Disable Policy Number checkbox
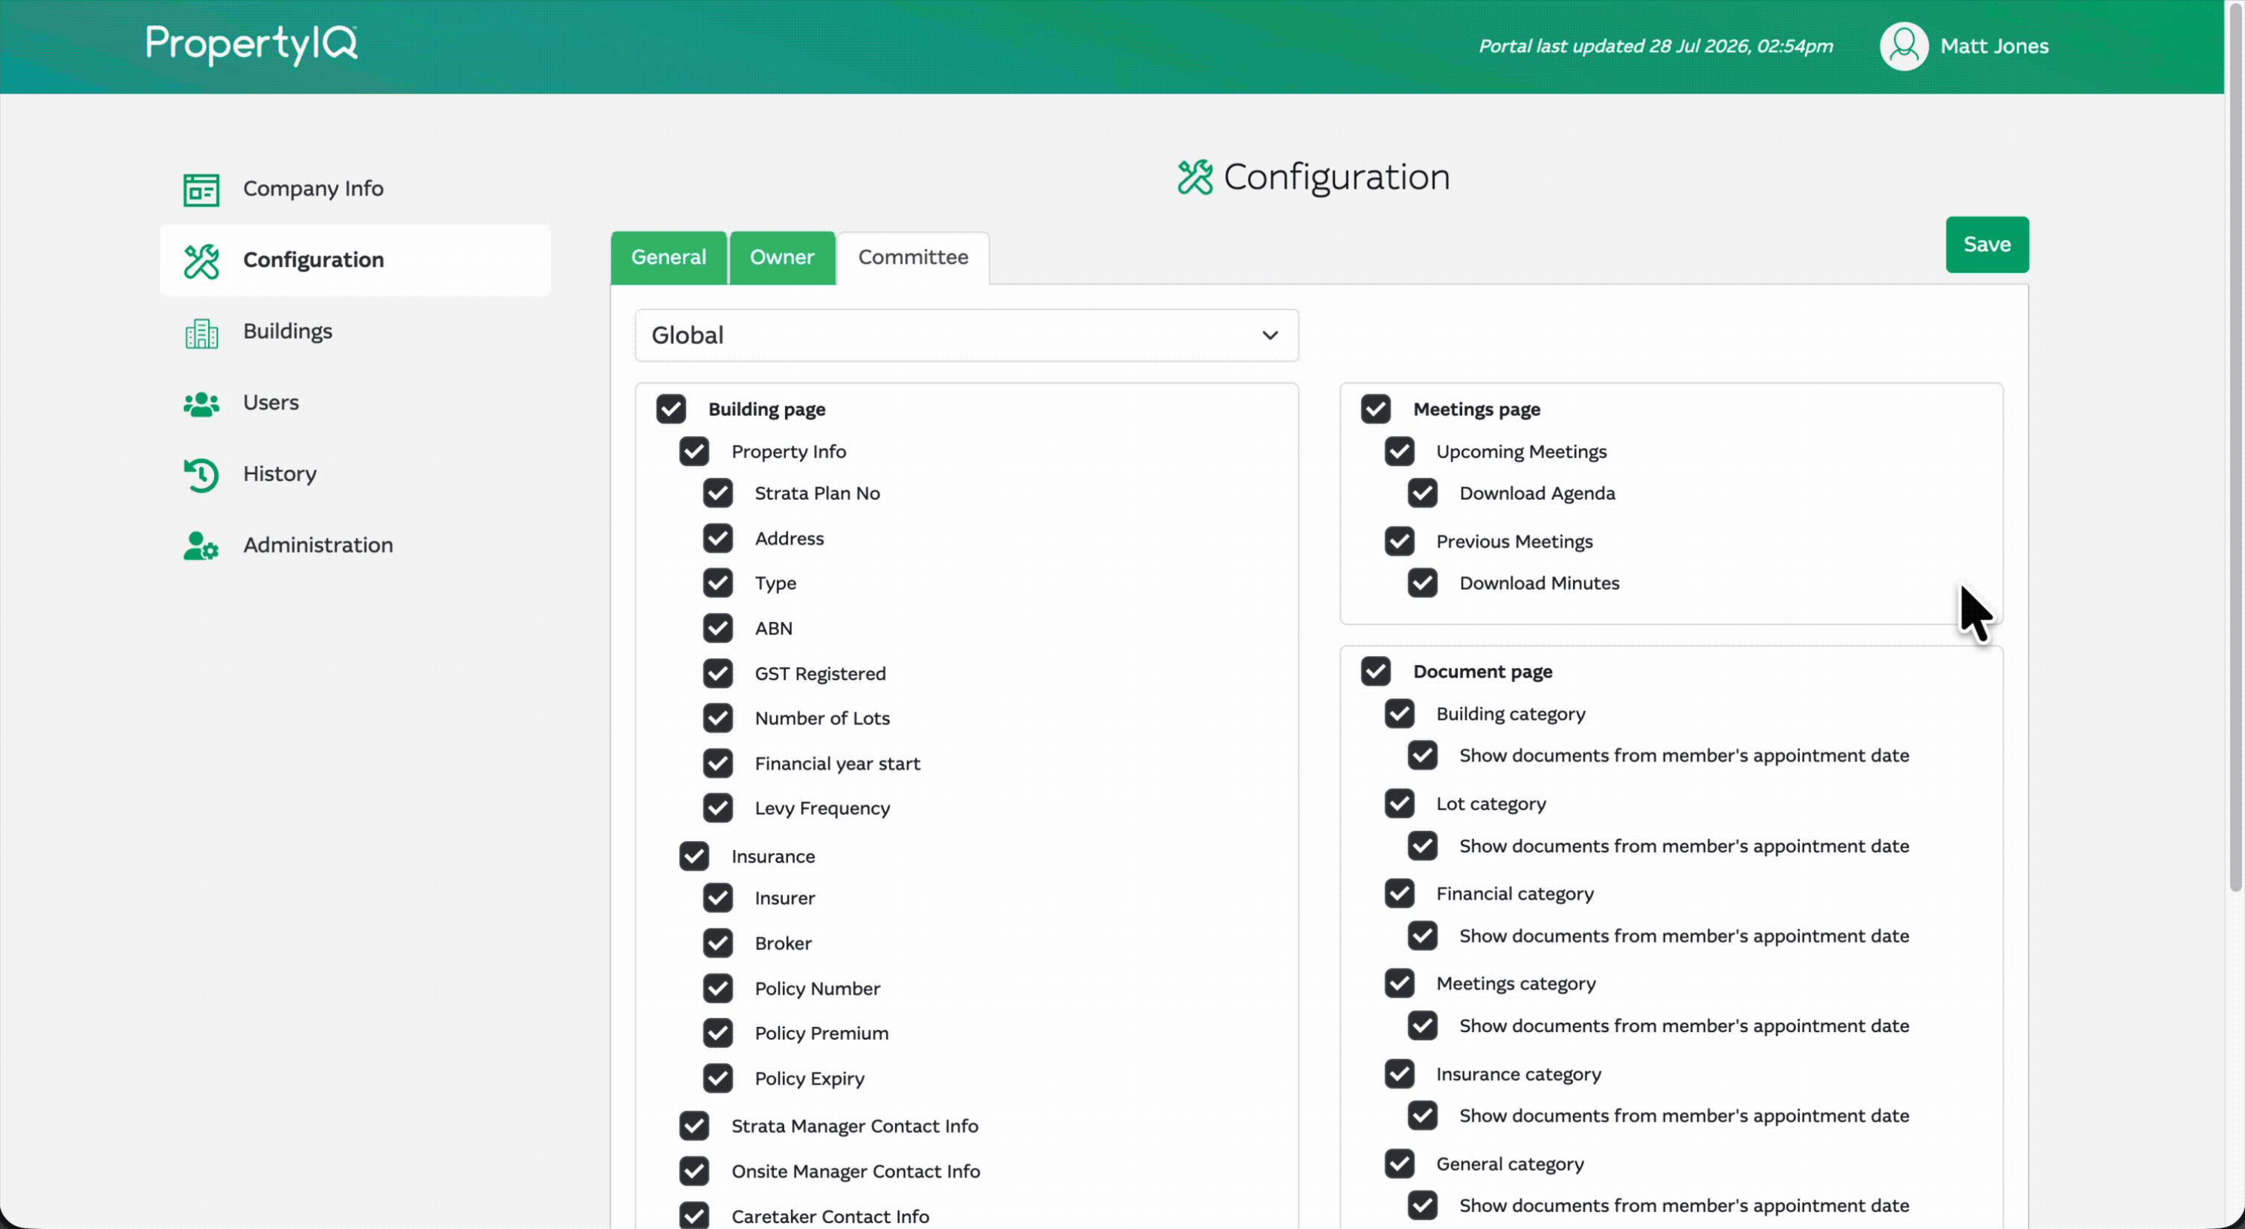Screen dimensions: 2245x1229 point(718,990)
